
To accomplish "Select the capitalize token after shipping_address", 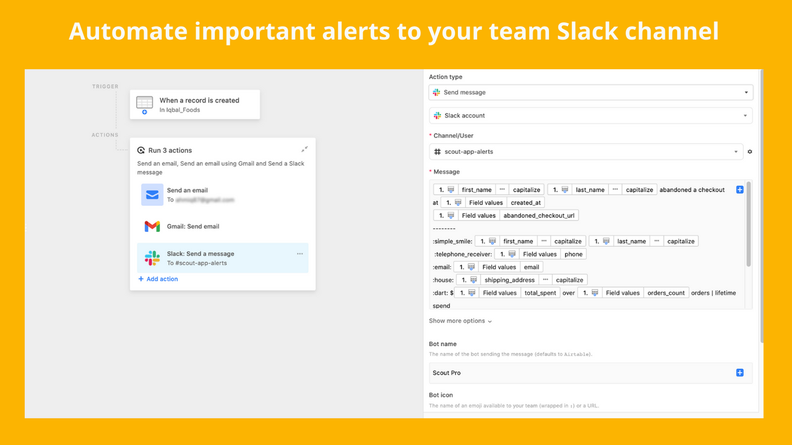I will pos(569,279).
